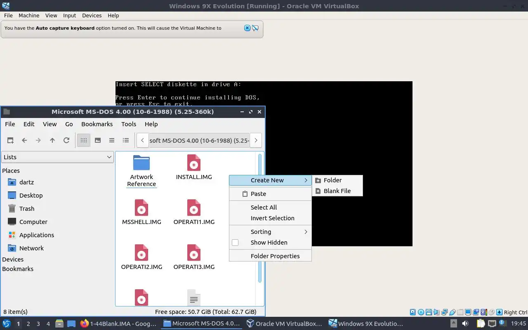The width and height of the screenshot is (528, 330).
Task: Open Folder Properties from context menu
Action: click(x=270, y=256)
